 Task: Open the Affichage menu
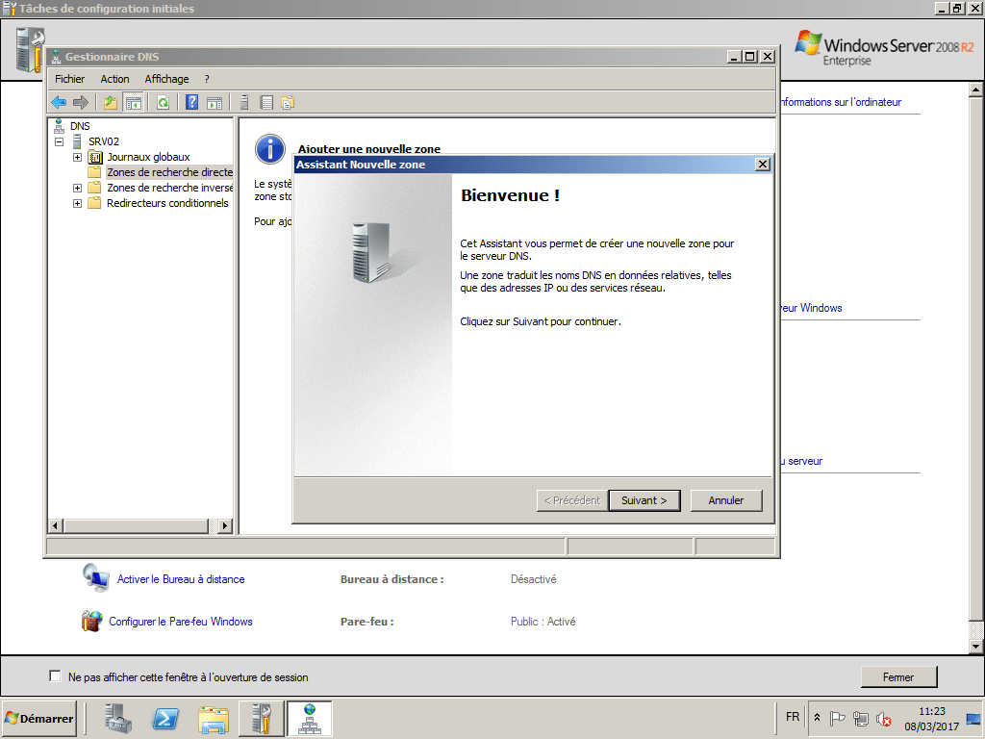click(x=165, y=78)
